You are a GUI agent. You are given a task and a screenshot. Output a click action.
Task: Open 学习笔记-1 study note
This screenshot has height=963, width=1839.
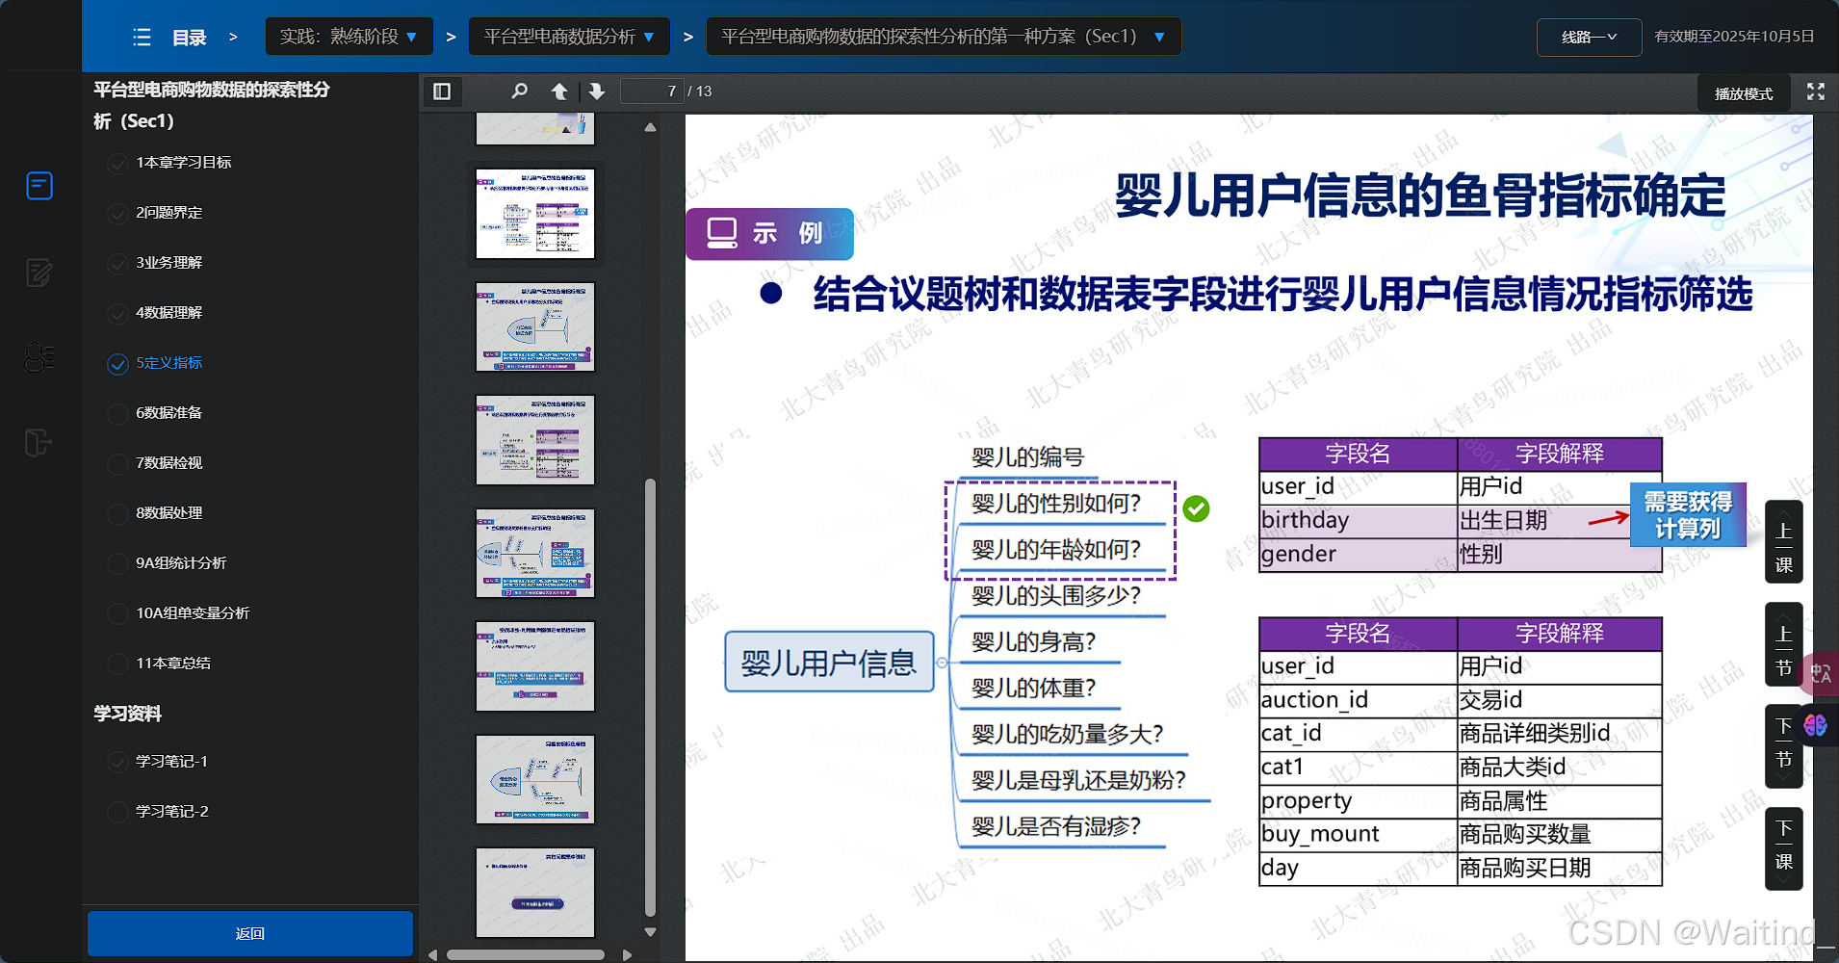click(x=172, y=762)
